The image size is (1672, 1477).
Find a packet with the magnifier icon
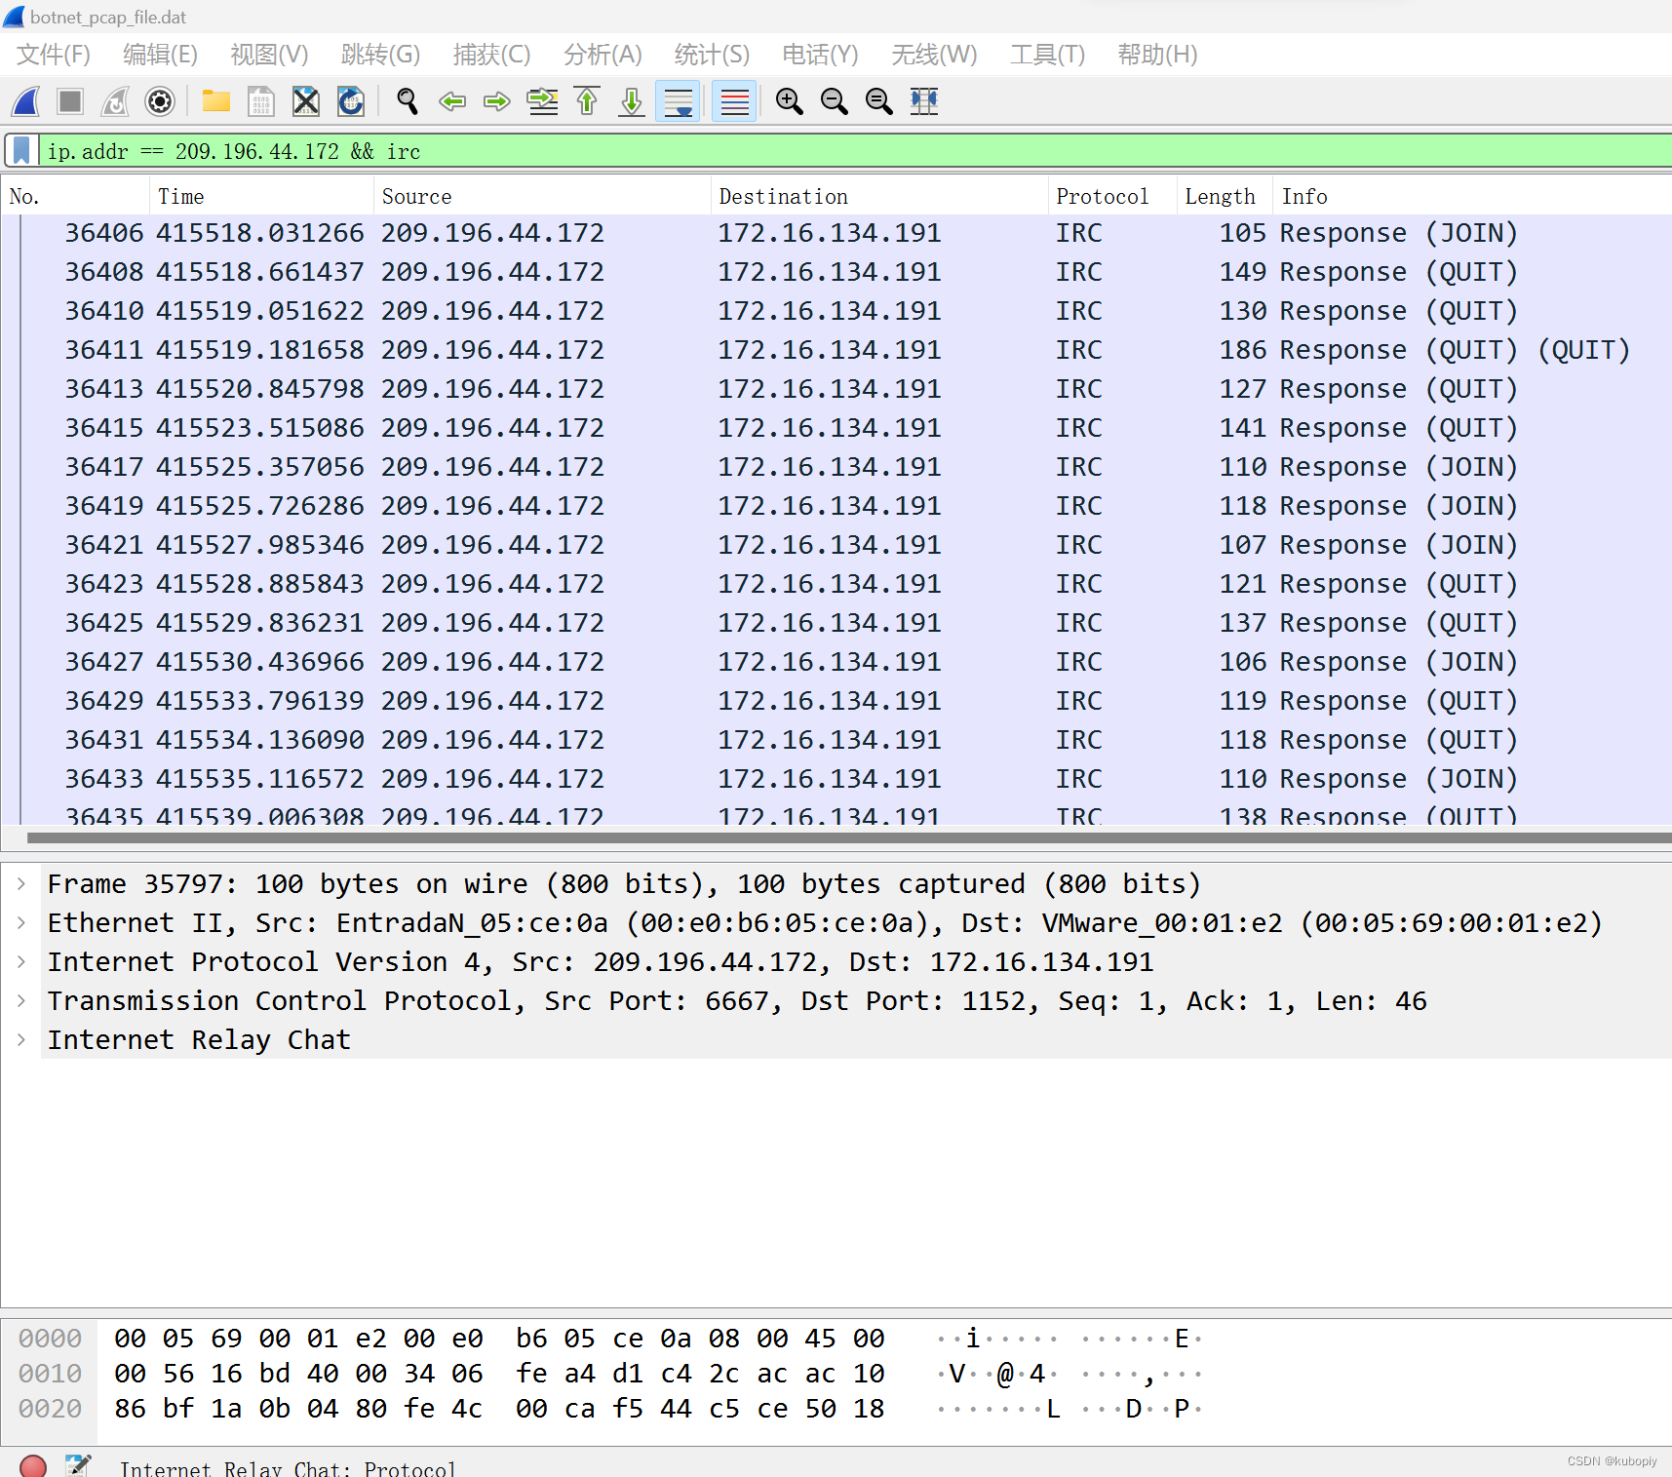click(x=408, y=101)
